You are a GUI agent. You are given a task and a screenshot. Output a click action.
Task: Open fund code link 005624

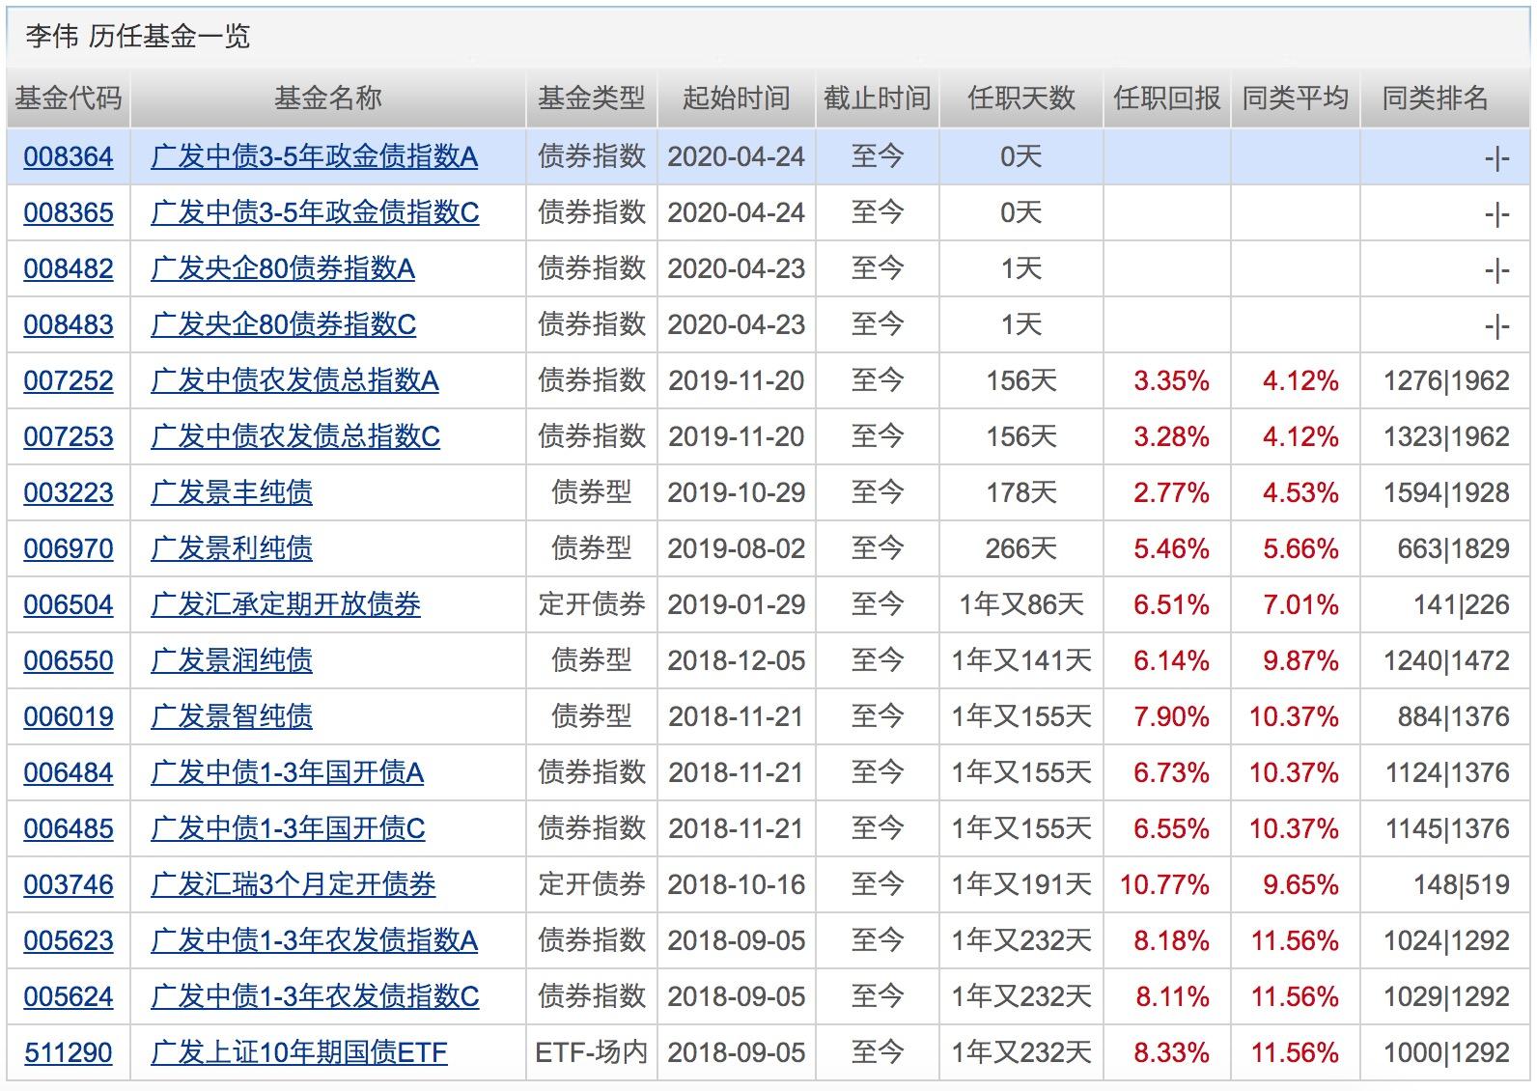pyautogui.click(x=69, y=996)
